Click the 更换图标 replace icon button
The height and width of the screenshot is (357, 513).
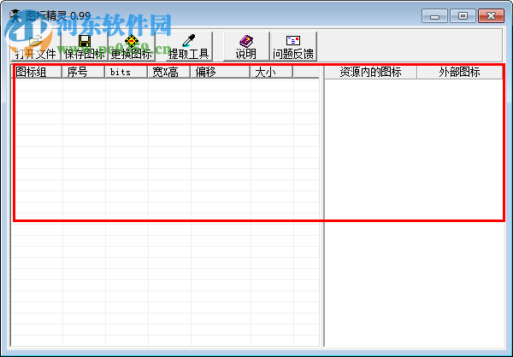[x=131, y=46]
